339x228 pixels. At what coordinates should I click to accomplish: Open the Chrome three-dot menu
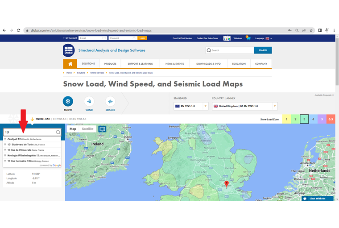(334, 30)
